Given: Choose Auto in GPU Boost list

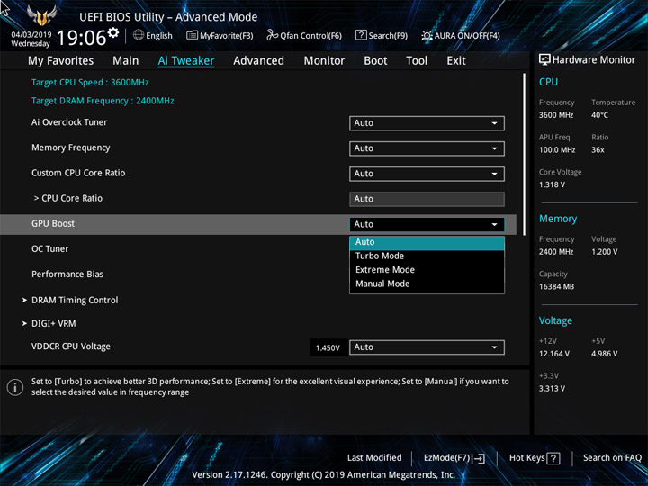Looking at the screenshot, I should (427, 242).
